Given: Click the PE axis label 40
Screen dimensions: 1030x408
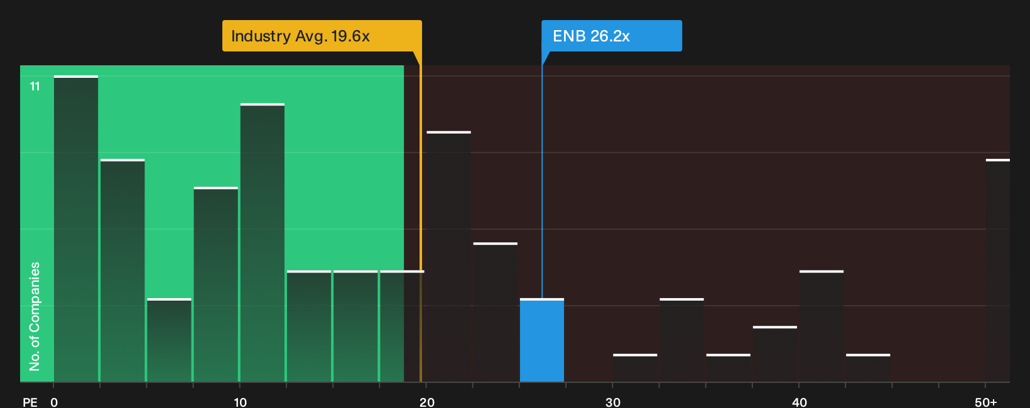Looking at the screenshot, I should point(799,402).
